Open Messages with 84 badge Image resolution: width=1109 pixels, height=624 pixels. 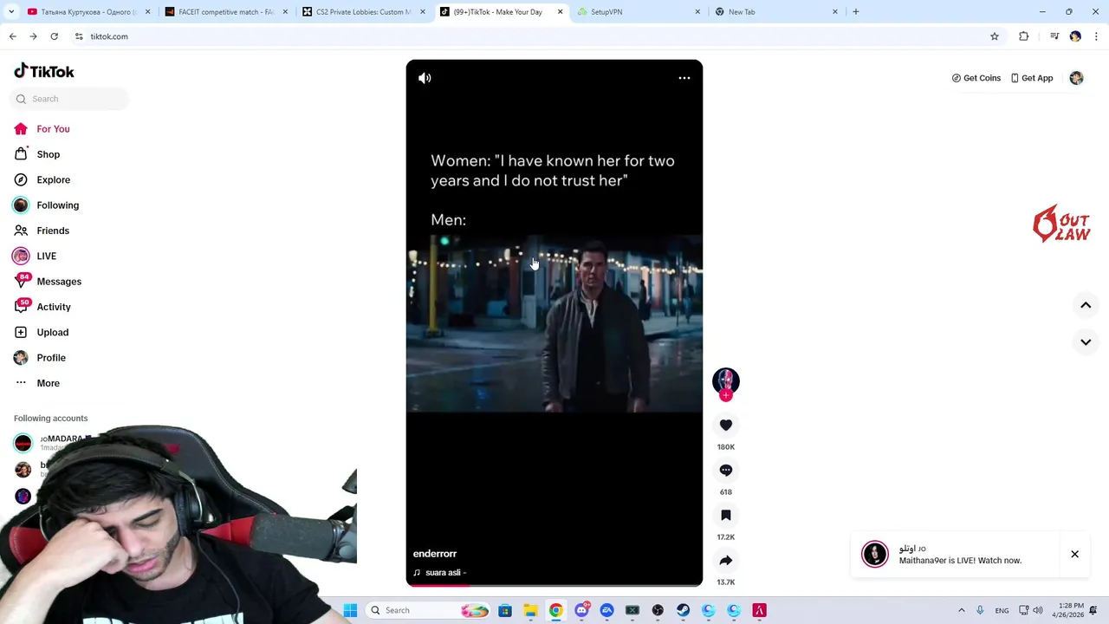pyautogui.click(x=59, y=282)
